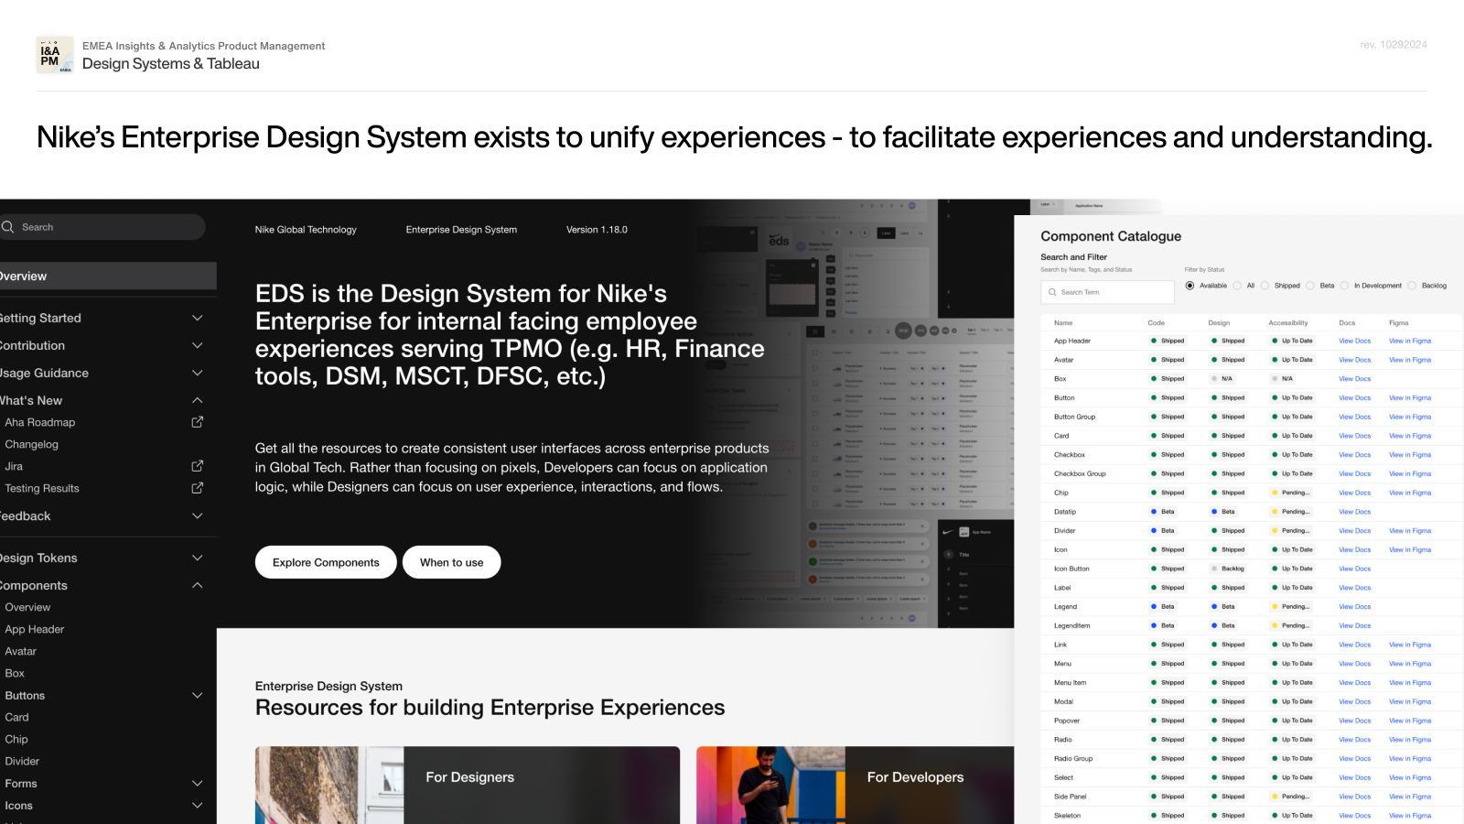Open Box in sidebar components
The width and height of the screenshot is (1464, 824).
[x=15, y=673]
